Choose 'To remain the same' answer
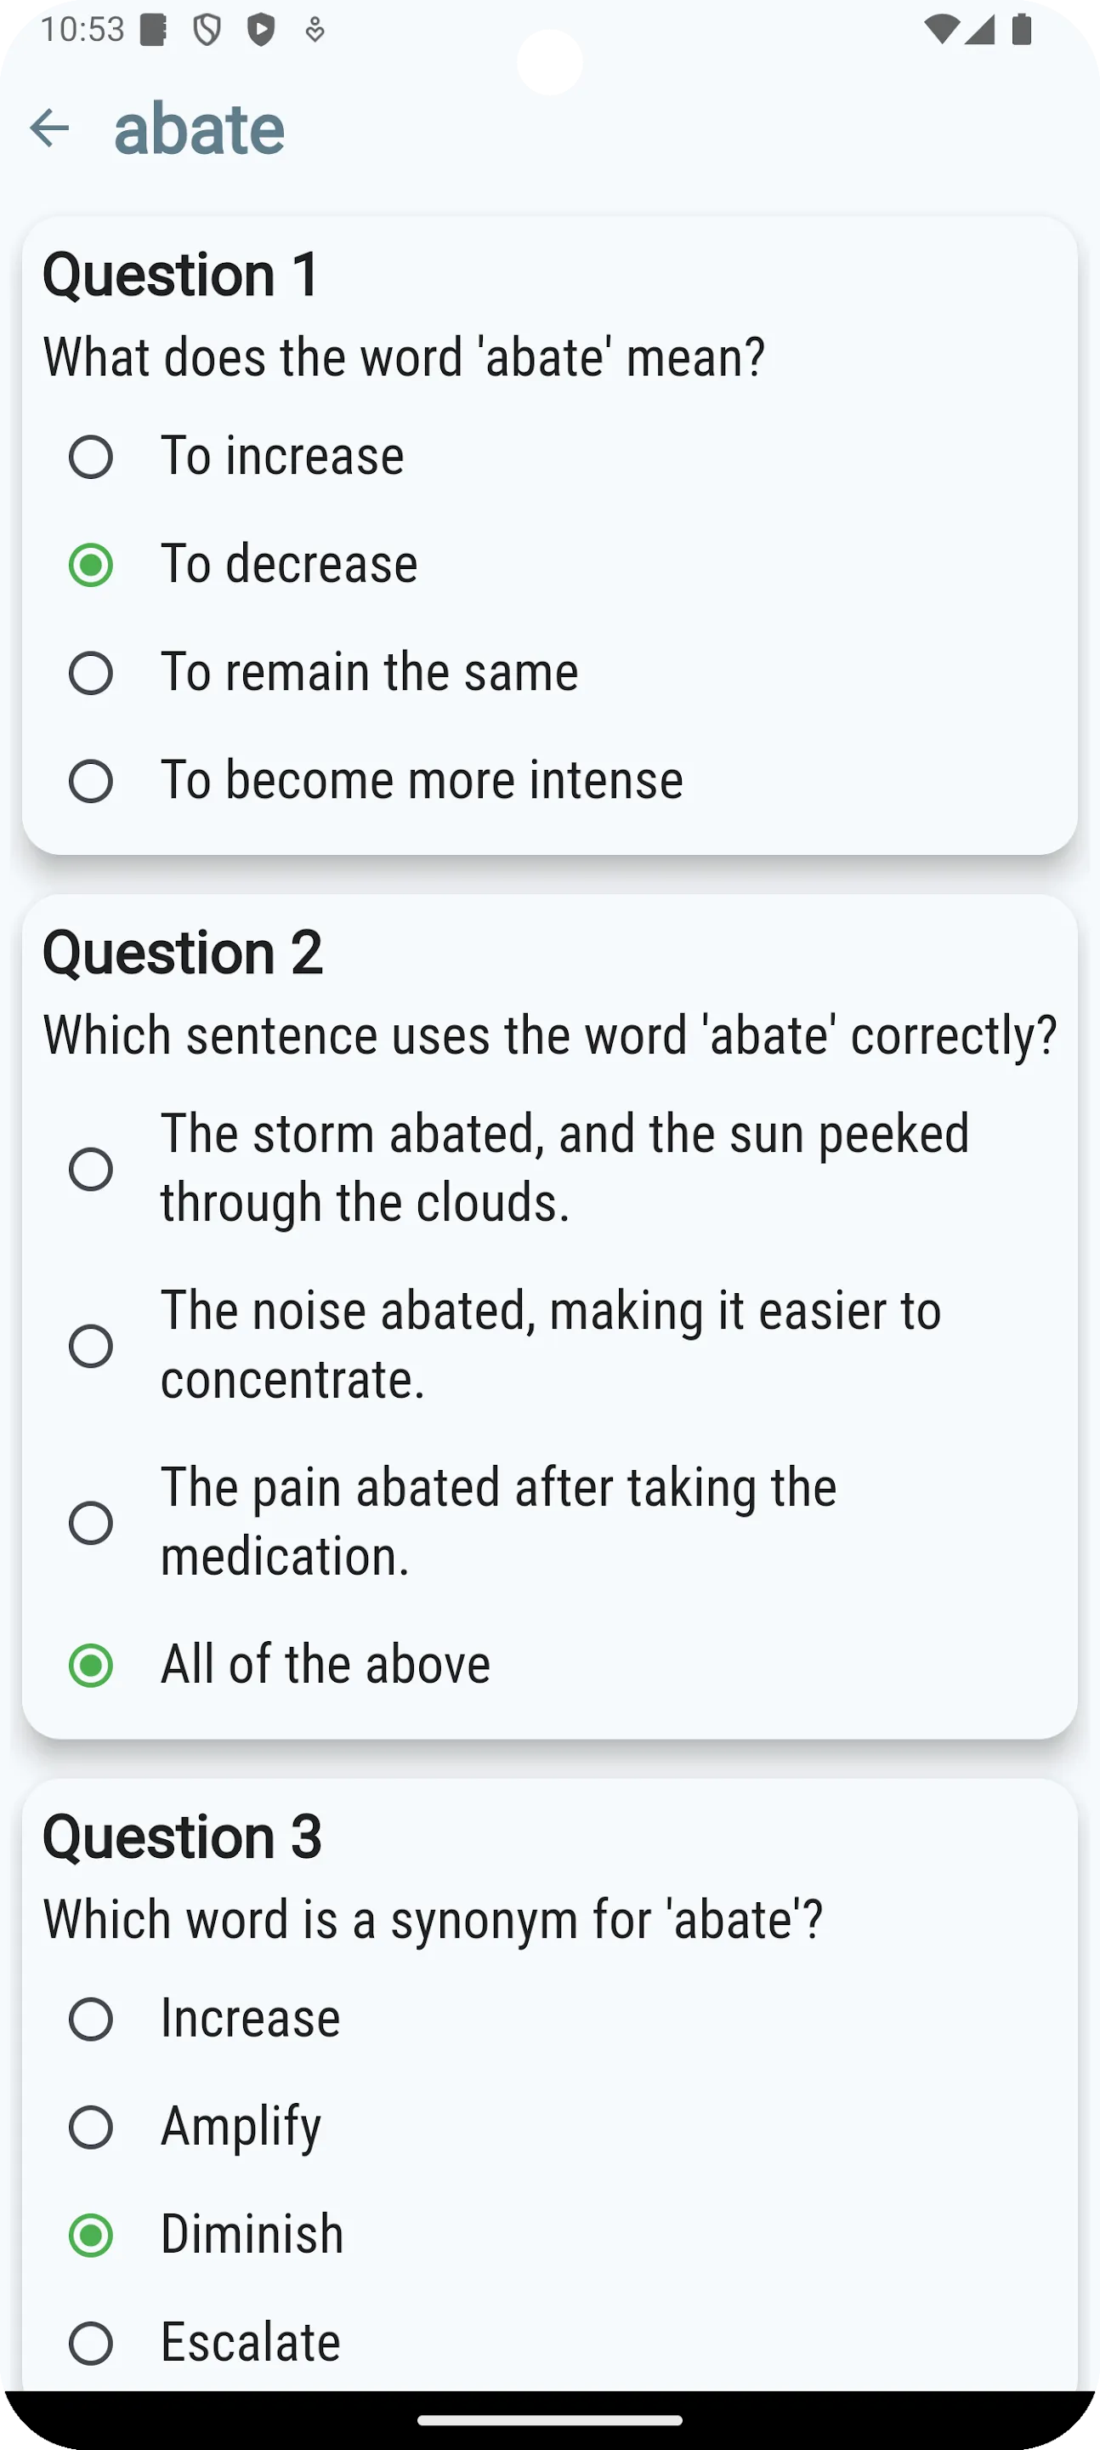 click(549, 674)
